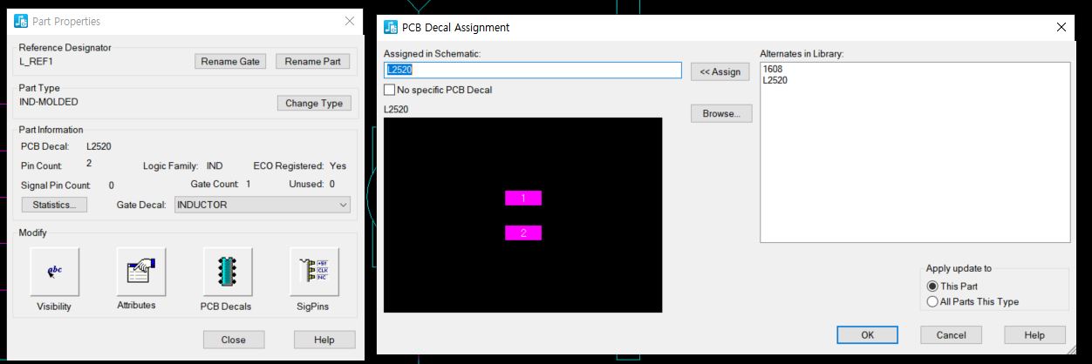Choose All Parts This Type option
The height and width of the screenshot is (364, 1092).
(932, 301)
